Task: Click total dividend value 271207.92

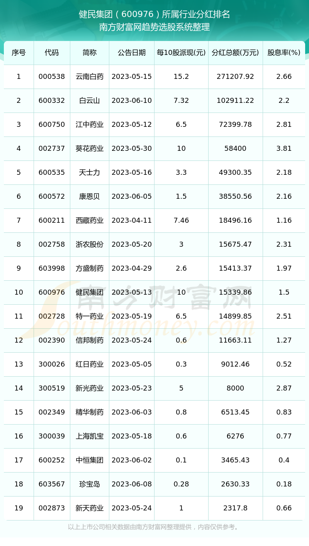Action: pyautogui.click(x=235, y=77)
